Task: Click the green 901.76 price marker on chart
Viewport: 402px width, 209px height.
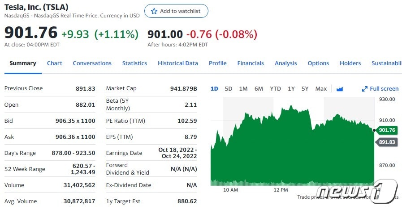Action: 387,130
